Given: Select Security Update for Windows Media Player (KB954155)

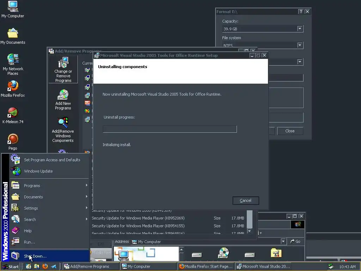Looking at the screenshot, I should [x=138, y=226].
